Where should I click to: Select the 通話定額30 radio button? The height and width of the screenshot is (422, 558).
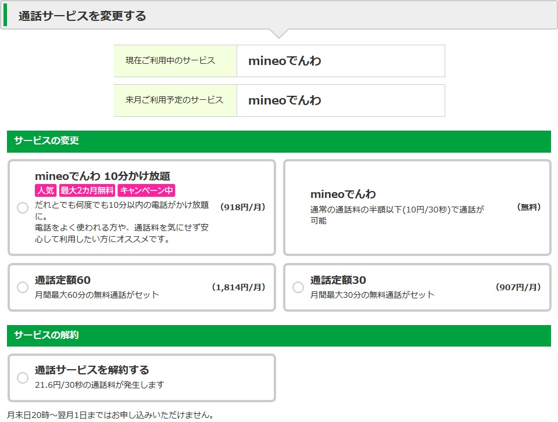(x=298, y=287)
